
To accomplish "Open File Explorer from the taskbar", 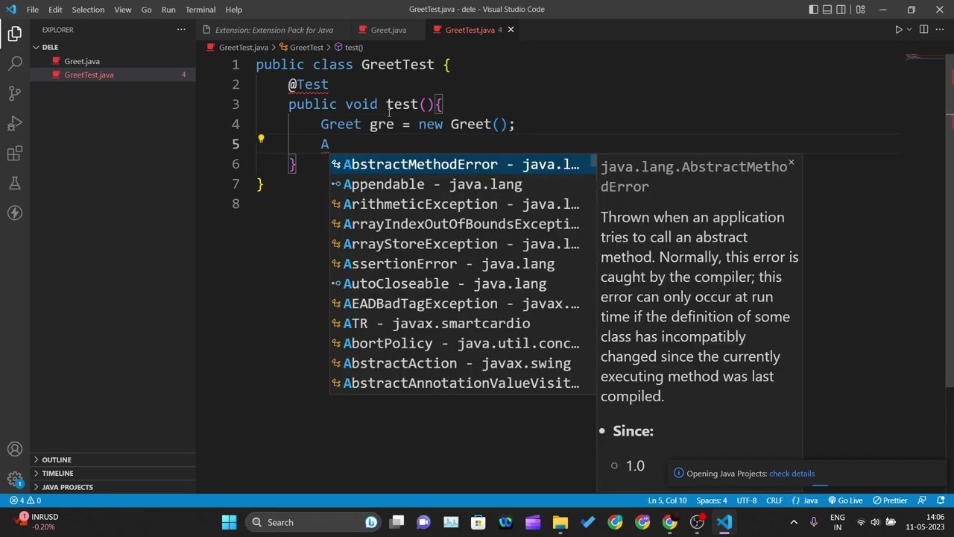I will tap(560, 522).
